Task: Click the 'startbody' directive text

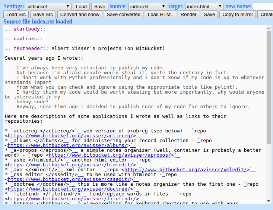Action: [27, 29]
